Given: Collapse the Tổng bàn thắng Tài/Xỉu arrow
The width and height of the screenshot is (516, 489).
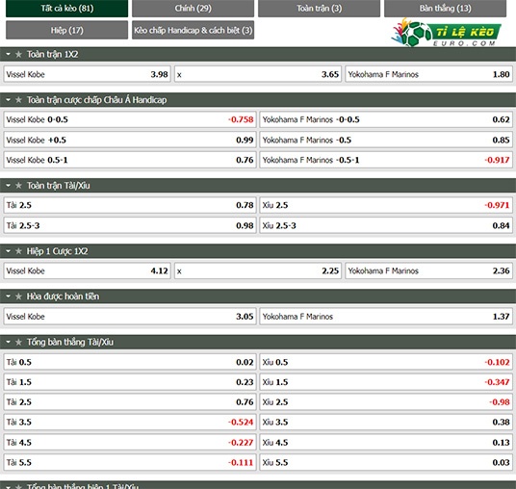Looking at the screenshot, I should [x=8, y=343].
